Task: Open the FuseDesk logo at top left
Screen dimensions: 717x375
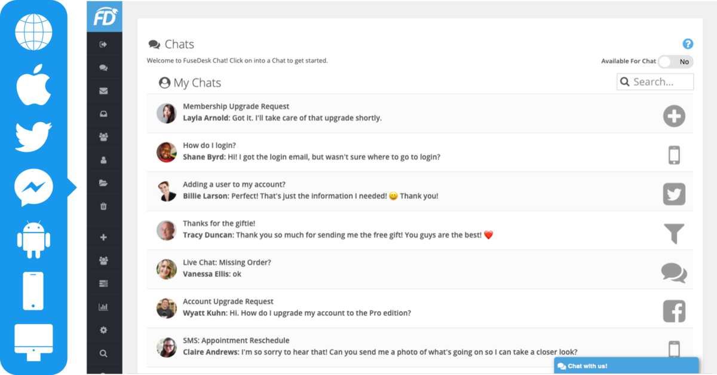Action: coord(104,16)
